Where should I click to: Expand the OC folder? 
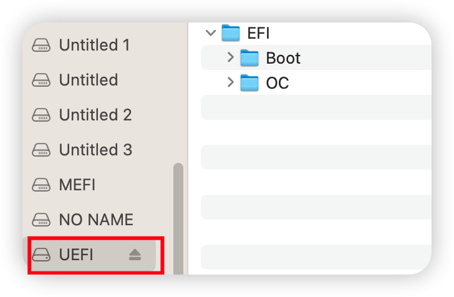pyautogui.click(x=230, y=82)
